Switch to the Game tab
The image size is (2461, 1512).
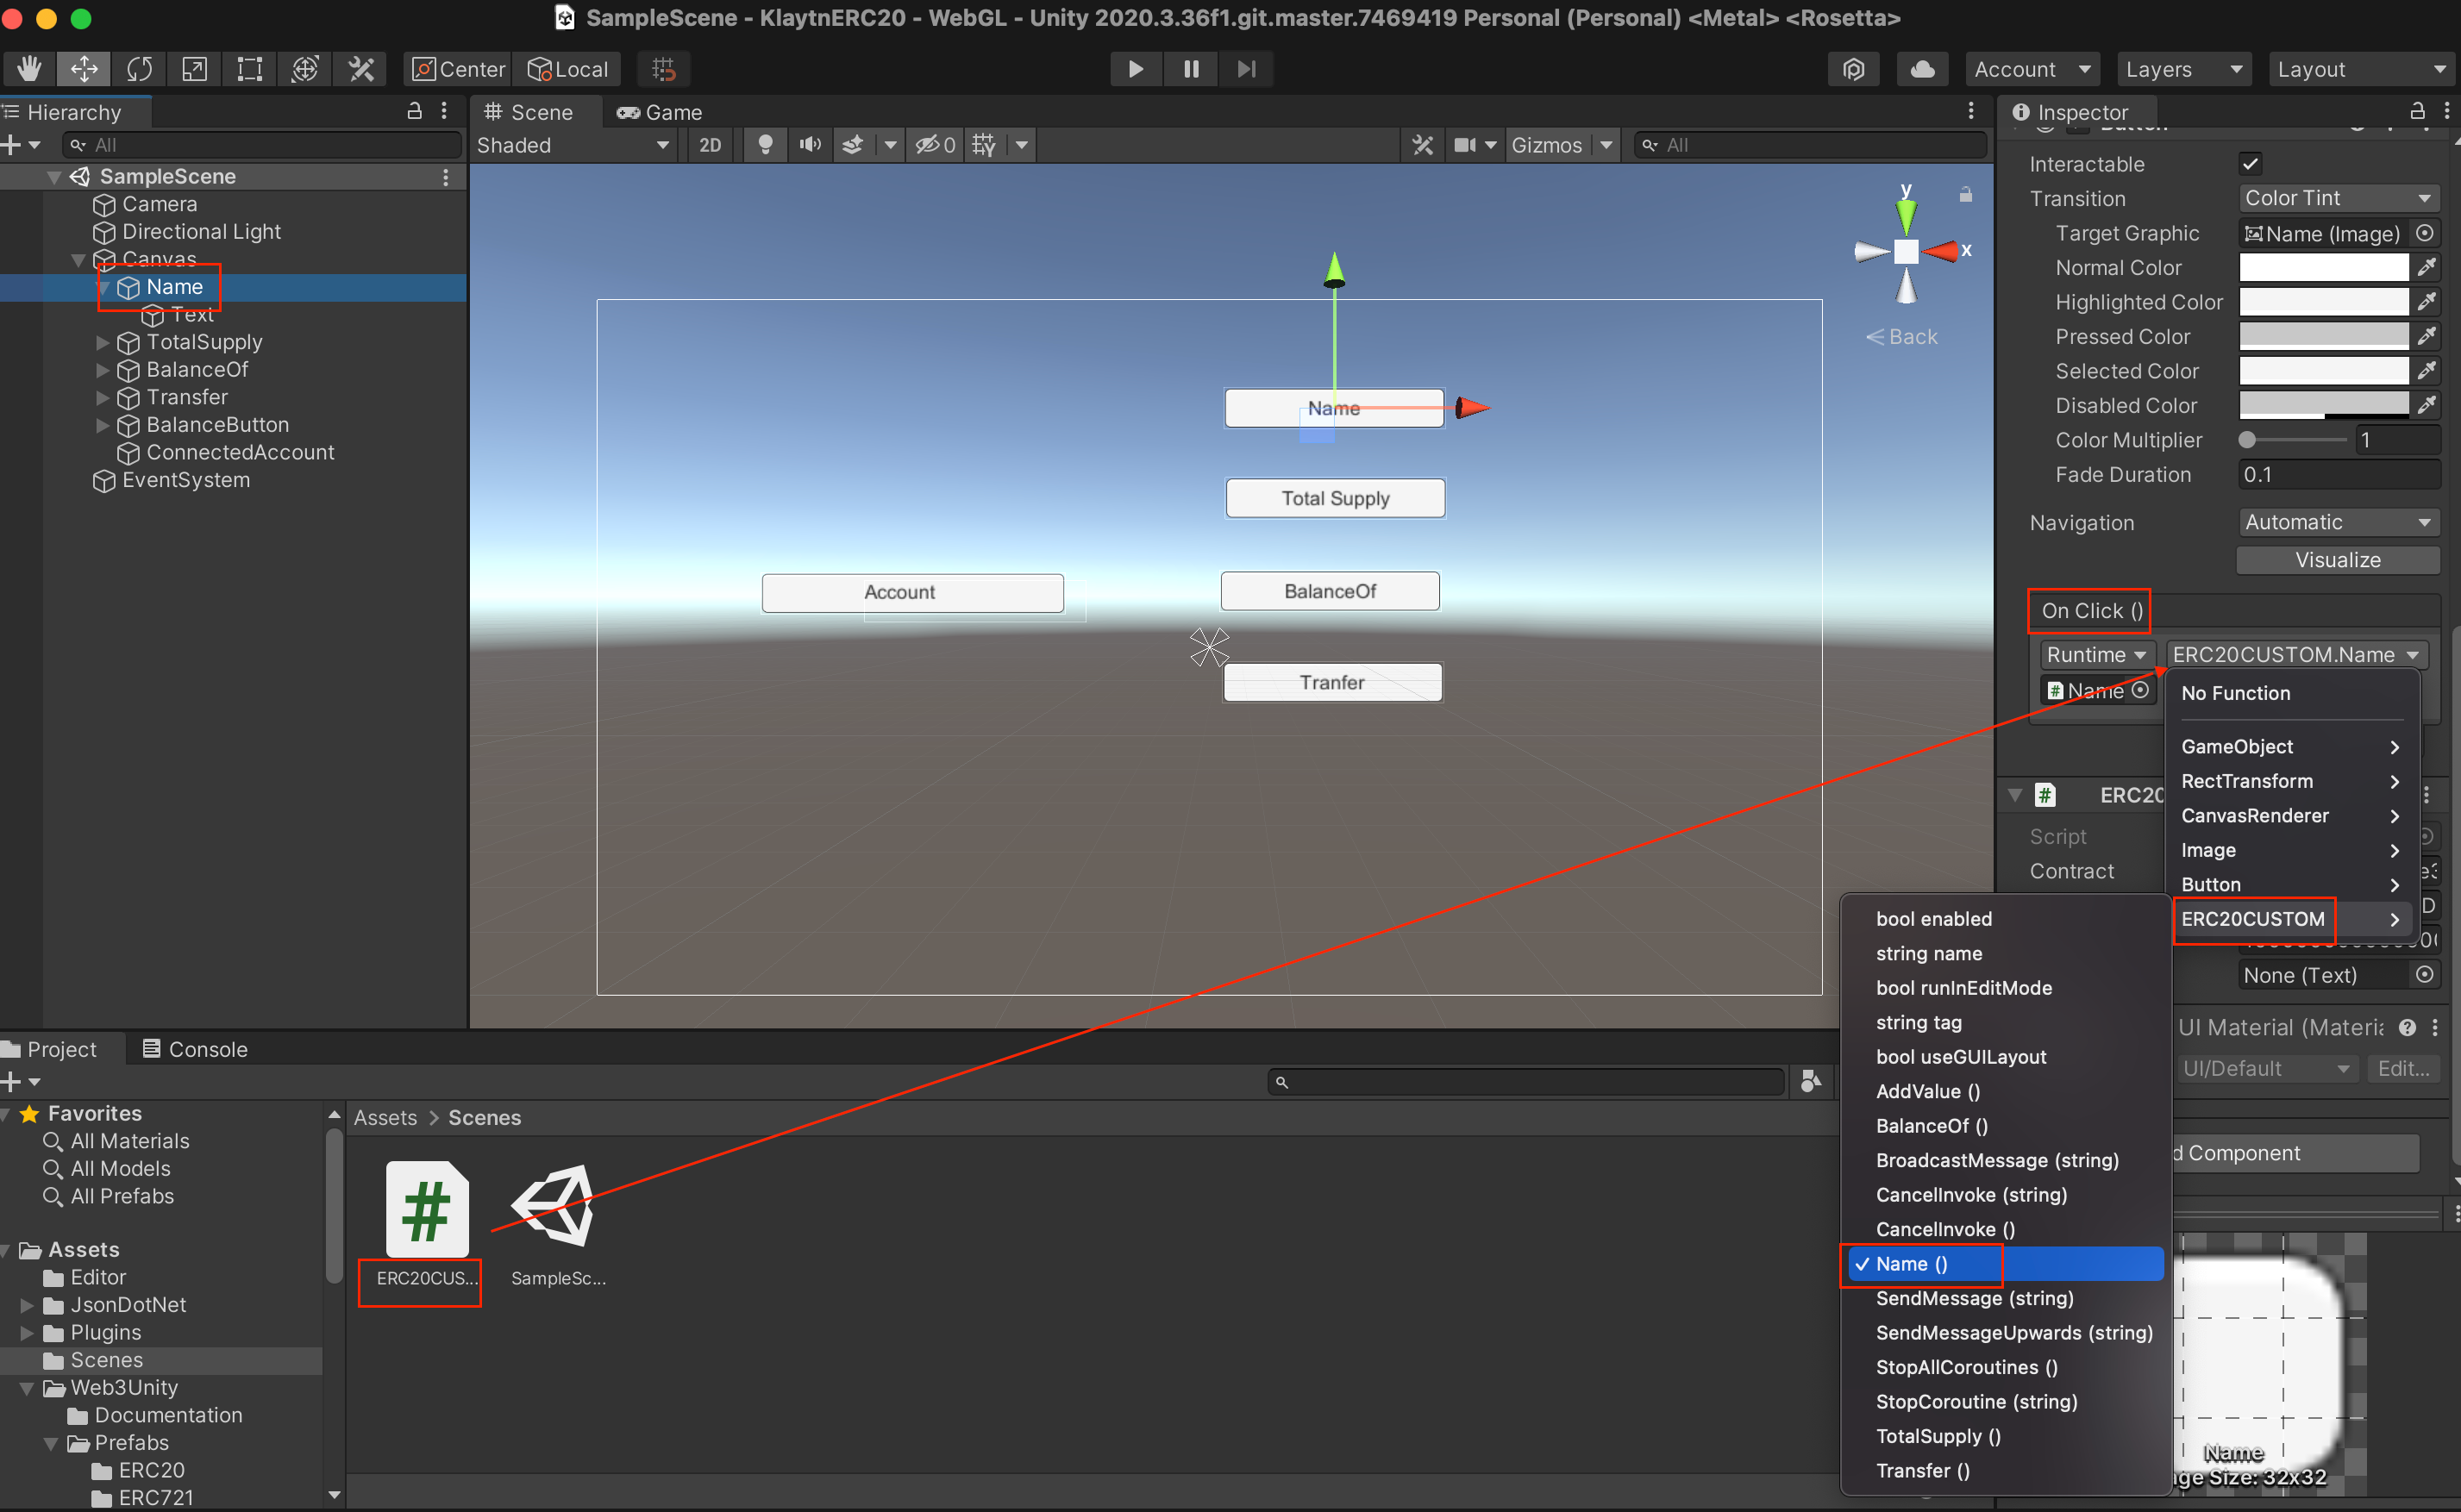pyautogui.click(x=660, y=112)
